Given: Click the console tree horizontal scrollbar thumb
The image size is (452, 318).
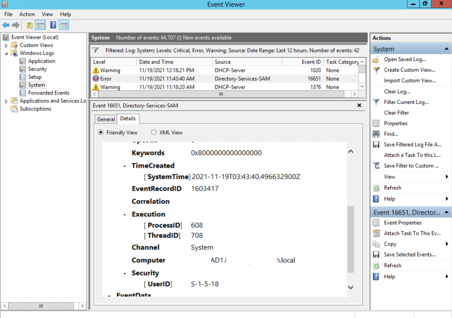Looking at the screenshot, I should pyautogui.click(x=41, y=306).
